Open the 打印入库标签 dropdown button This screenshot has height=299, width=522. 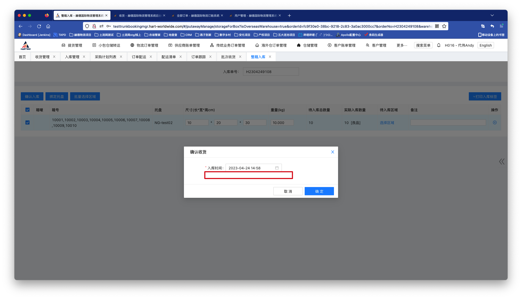point(485,96)
